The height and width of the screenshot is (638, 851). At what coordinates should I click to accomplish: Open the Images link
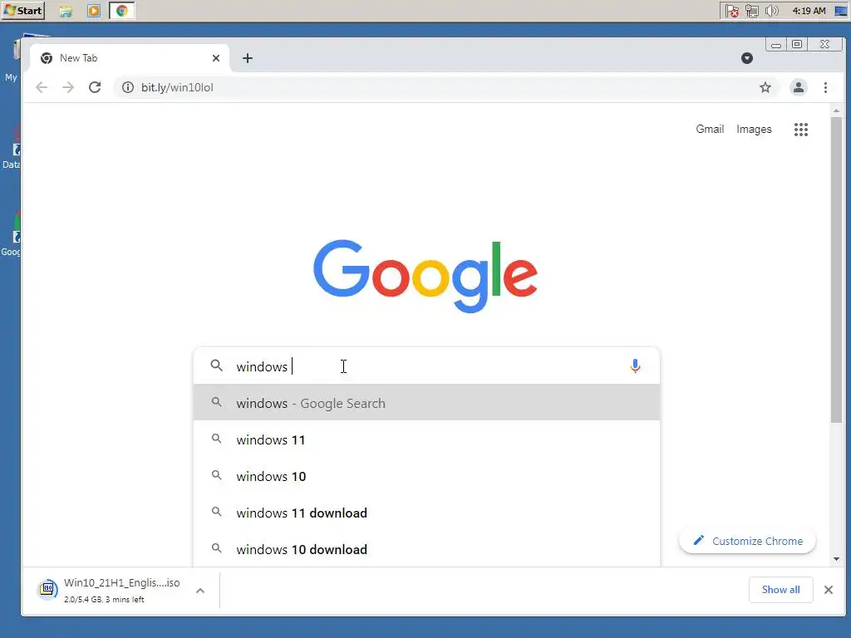(x=754, y=129)
